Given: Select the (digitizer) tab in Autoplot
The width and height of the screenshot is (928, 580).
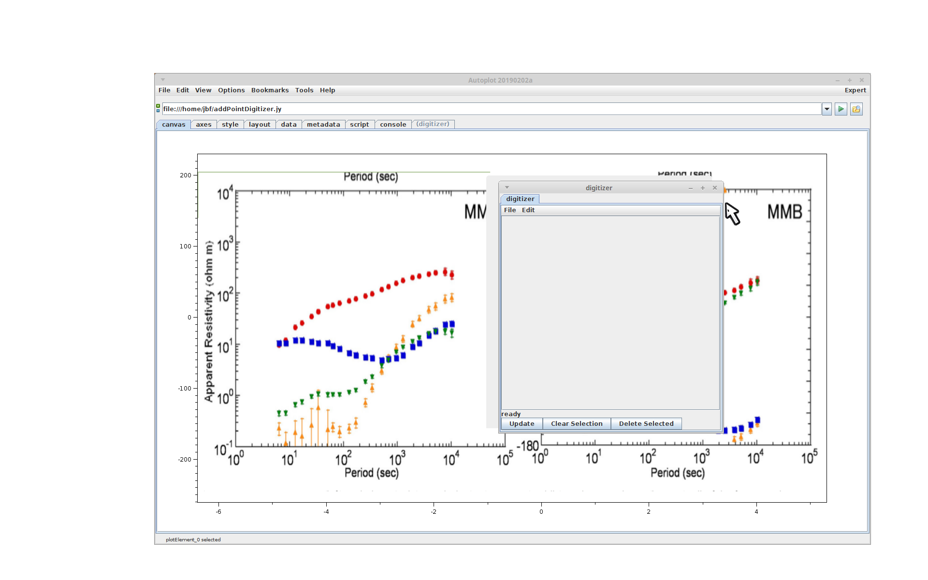Looking at the screenshot, I should click(x=433, y=124).
